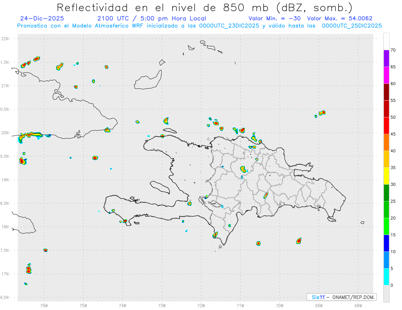Screen dimensions: 402x310
Task: Click the dark blue 10–15 dBZ swatch
Action: pos(386,243)
